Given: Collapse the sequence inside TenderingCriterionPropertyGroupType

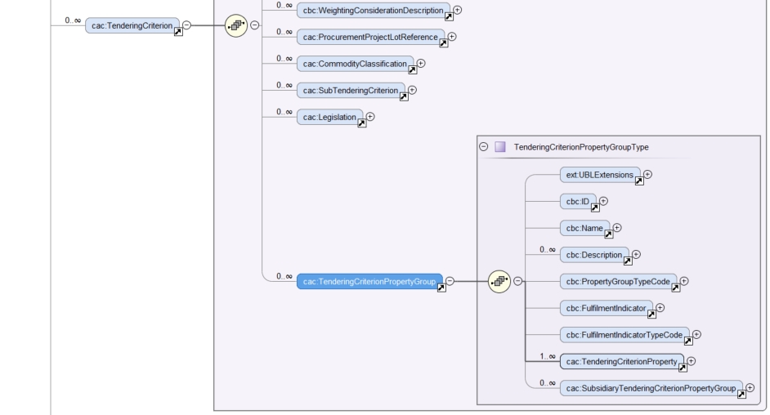Looking at the screenshot, I should 517,281.
